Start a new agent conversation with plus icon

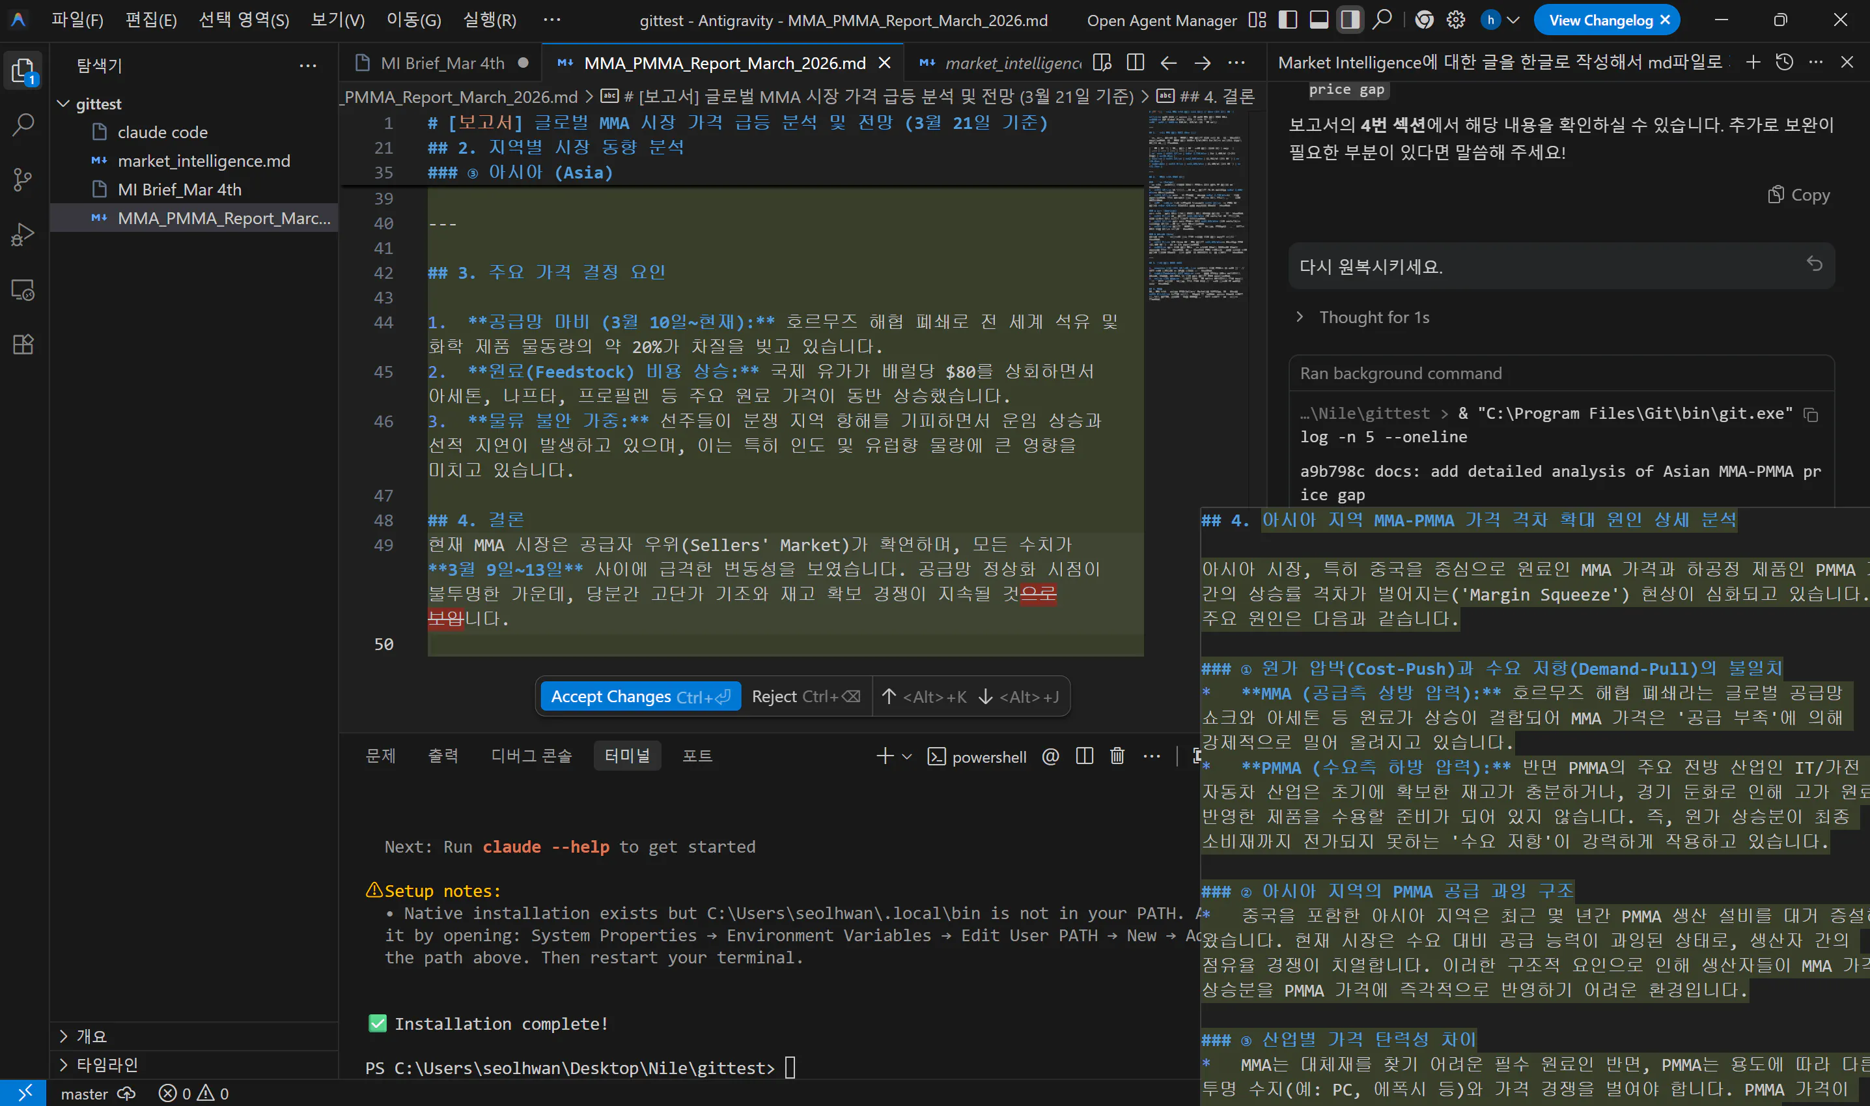tap(1753, 62)
